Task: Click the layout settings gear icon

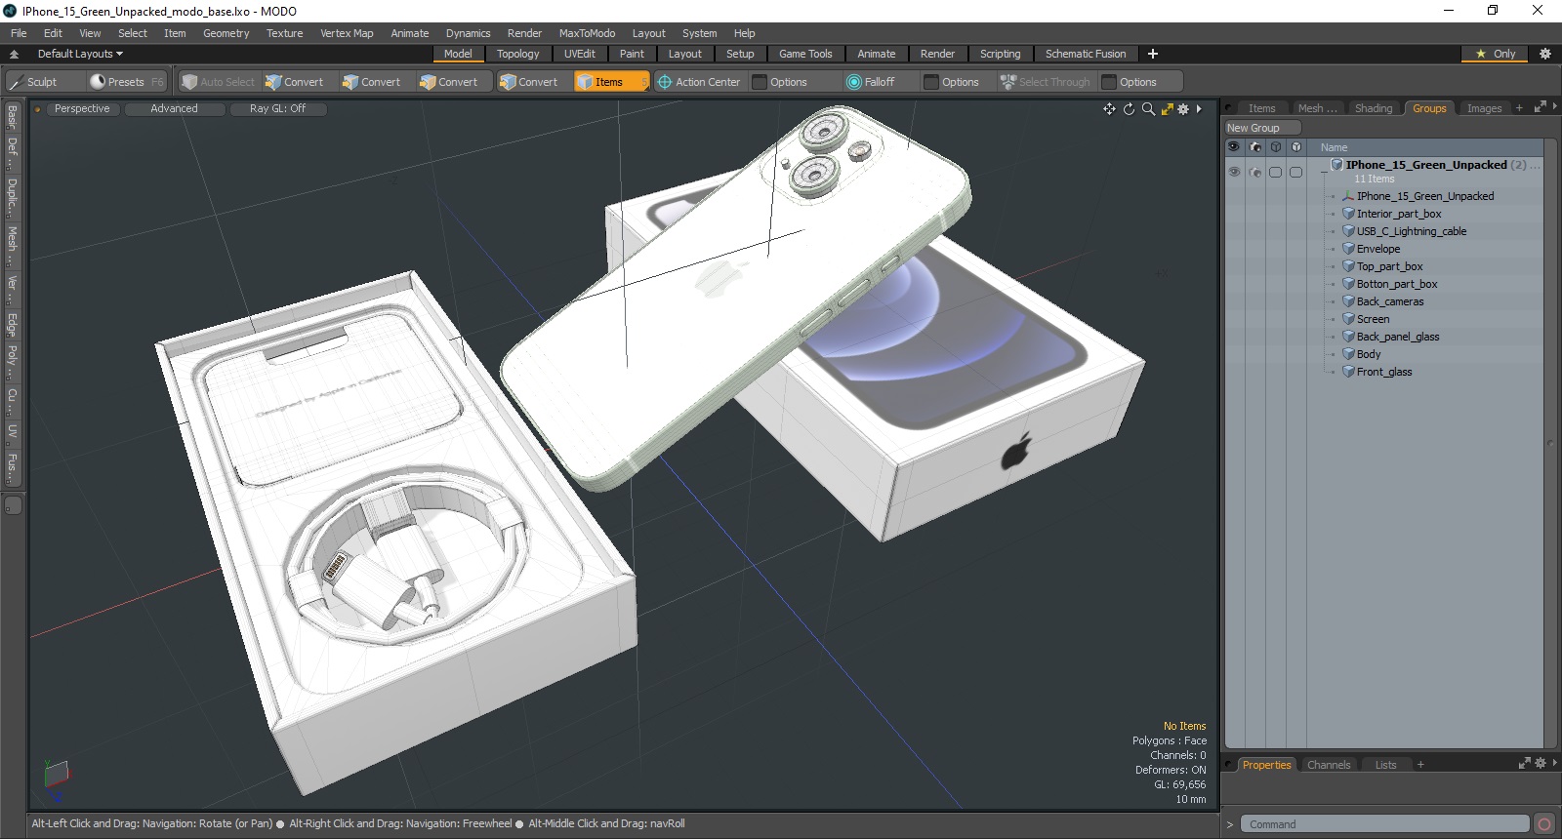Action: tap(1544, 54)
